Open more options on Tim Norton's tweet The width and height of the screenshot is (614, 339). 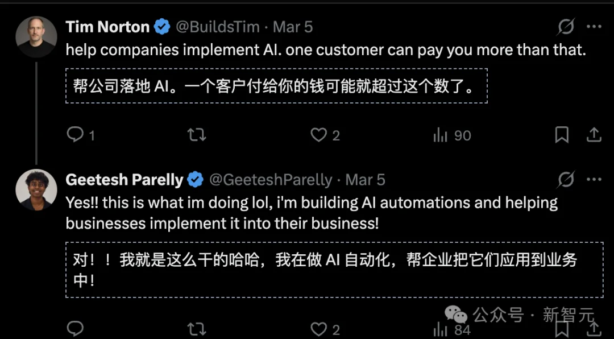pos(594,27)
